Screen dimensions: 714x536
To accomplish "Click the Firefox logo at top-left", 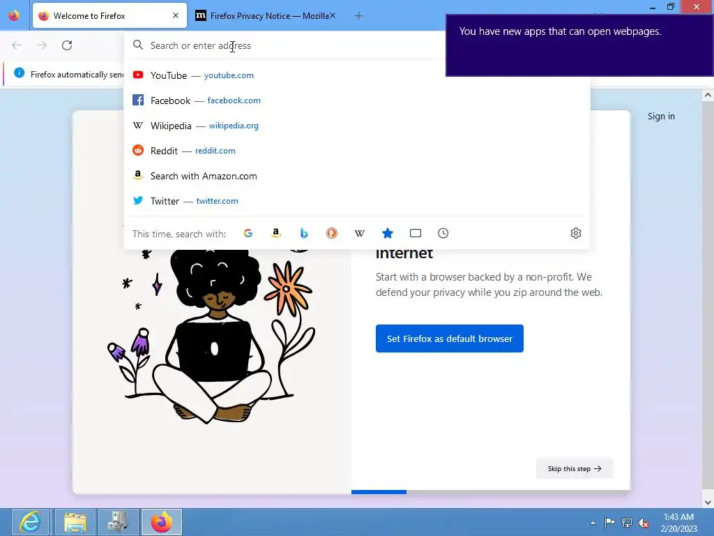I will click(x=14, y=15).
